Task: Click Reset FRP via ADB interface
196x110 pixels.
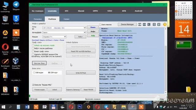Action: point(81,51)
